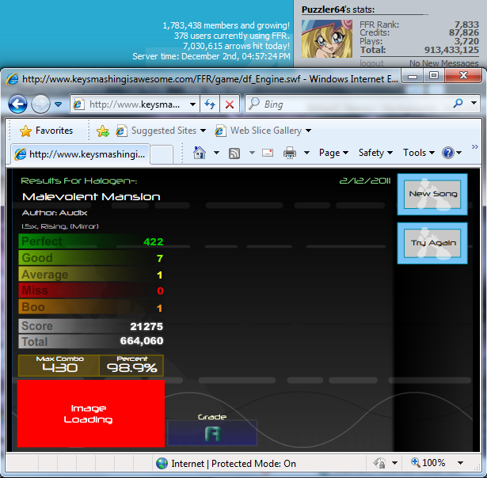The width and height of the screenshot is (487, 478).
Task: Click the red Stop loading icon
Action: click(230, 104)
